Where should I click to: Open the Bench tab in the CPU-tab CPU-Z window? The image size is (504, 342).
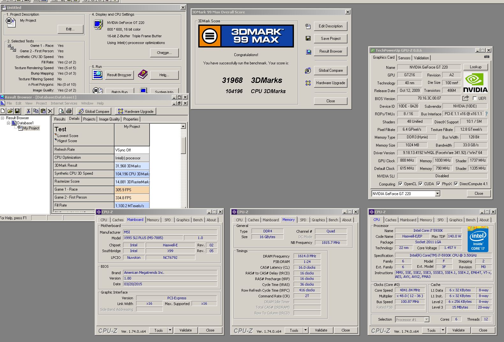(471, 220)
